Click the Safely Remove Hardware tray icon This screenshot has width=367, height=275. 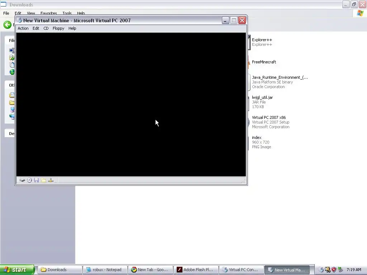pos(340,270)
